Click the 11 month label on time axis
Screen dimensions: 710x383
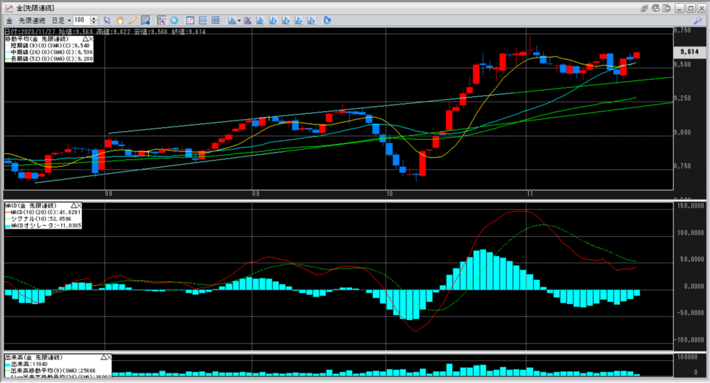[x=530, y=194]
